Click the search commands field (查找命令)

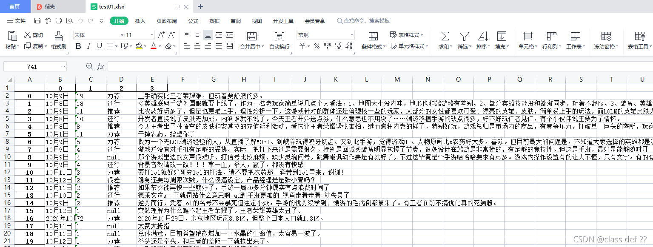click(x=364, y=21)
